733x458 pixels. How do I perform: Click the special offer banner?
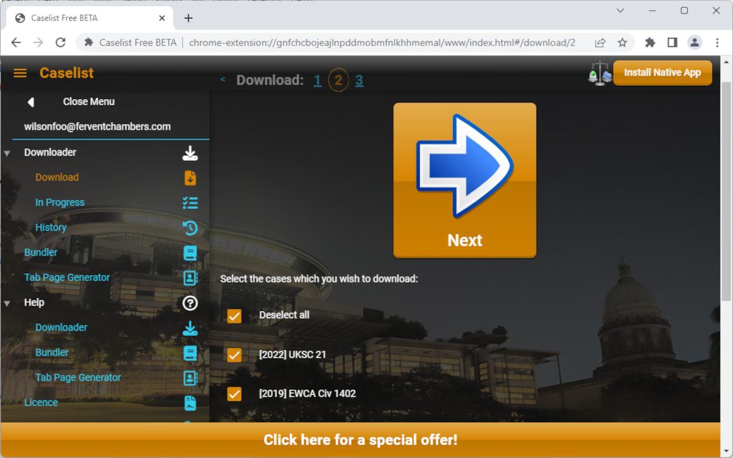coord(360,440)
